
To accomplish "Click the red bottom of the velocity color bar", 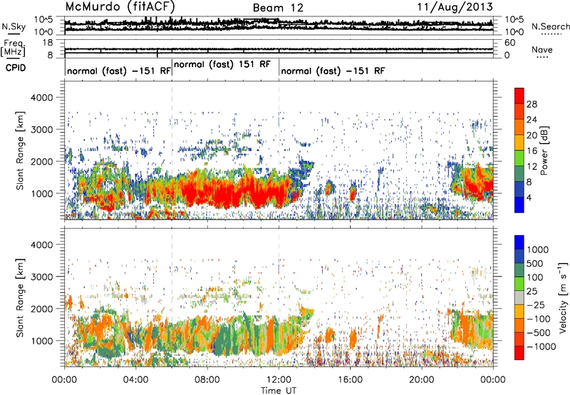I will pyautogui.click(x=519, y=354).
